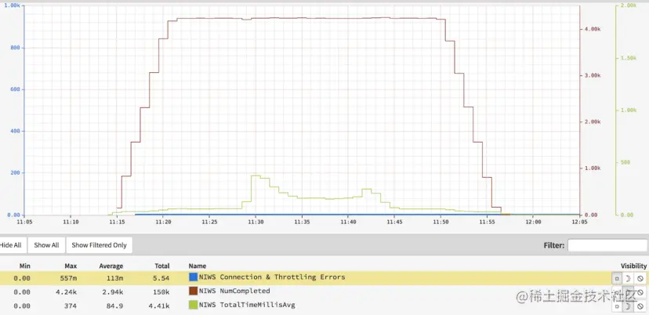Select the NIWS TotalTimeMillisAvg series name

(x=247, y=306)
